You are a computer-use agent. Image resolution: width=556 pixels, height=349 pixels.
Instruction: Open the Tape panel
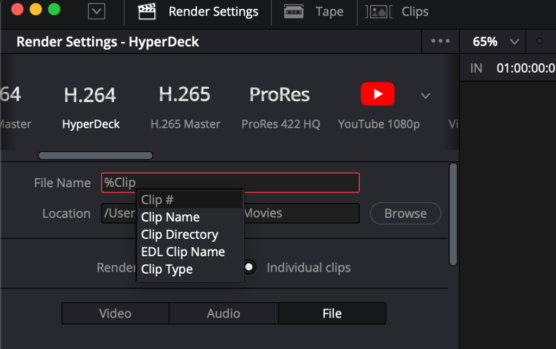pyautogui.click(x=314, y=12)
